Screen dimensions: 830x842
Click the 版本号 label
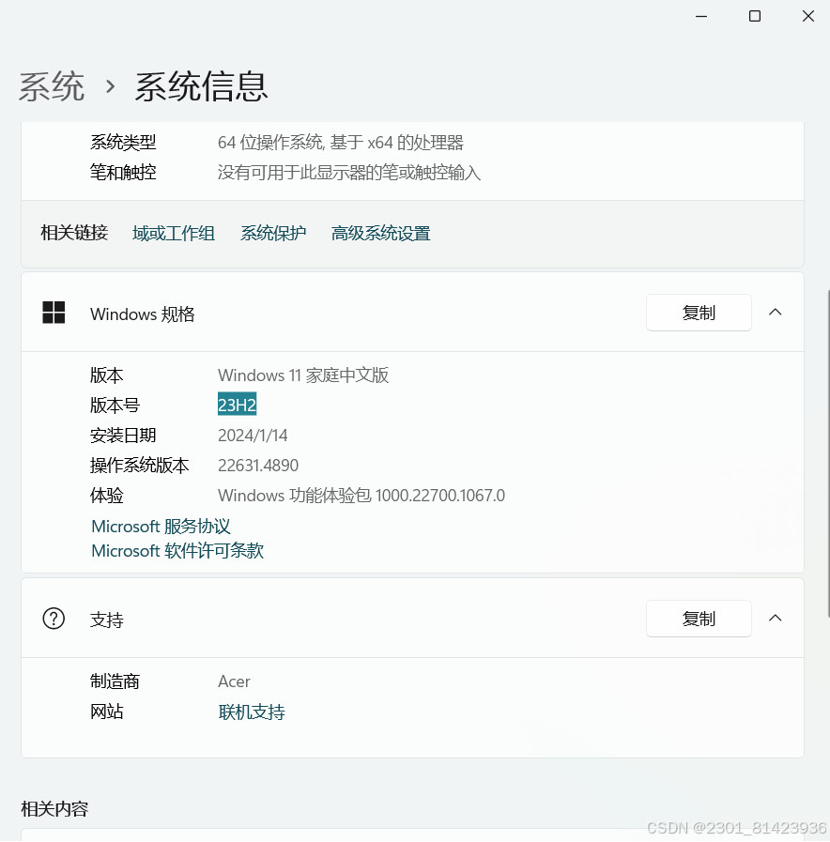115,406
